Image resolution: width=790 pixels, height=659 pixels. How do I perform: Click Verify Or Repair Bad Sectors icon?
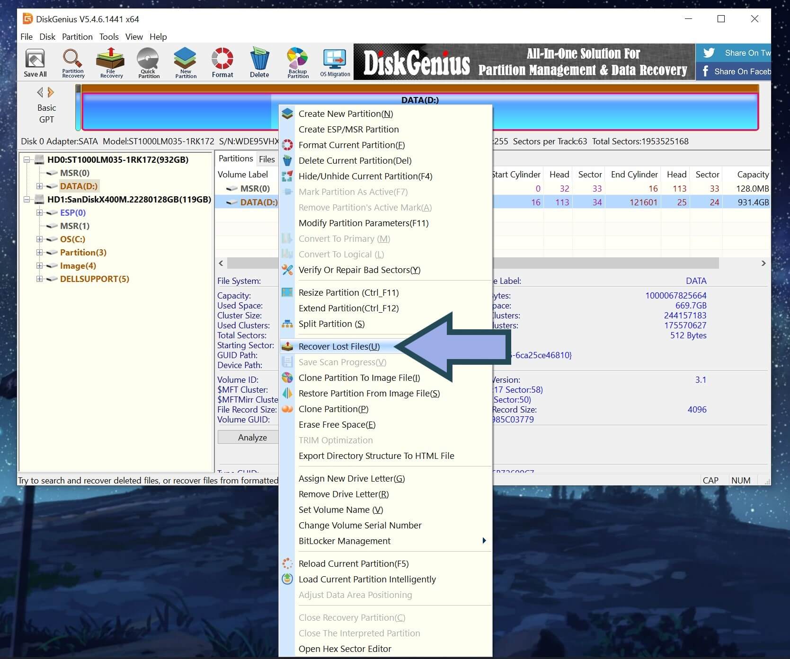pos(287,270)
